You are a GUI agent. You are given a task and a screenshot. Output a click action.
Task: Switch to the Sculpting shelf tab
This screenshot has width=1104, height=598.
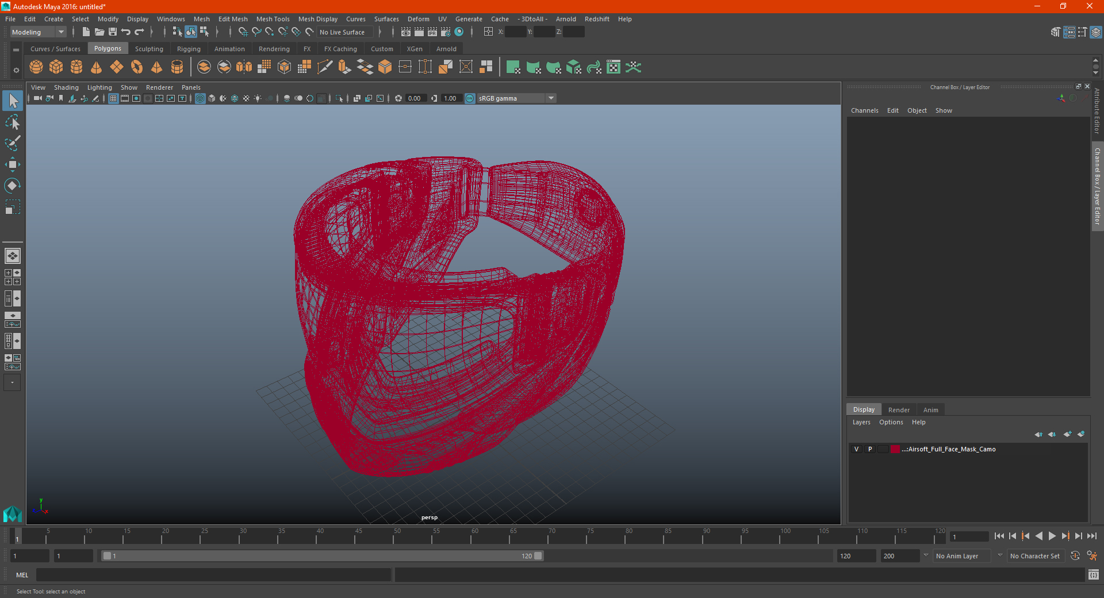point(149,49)
